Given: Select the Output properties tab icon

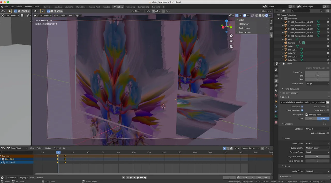Looking at the screenshot, I should pyautogui.click(x=276, y=81).
